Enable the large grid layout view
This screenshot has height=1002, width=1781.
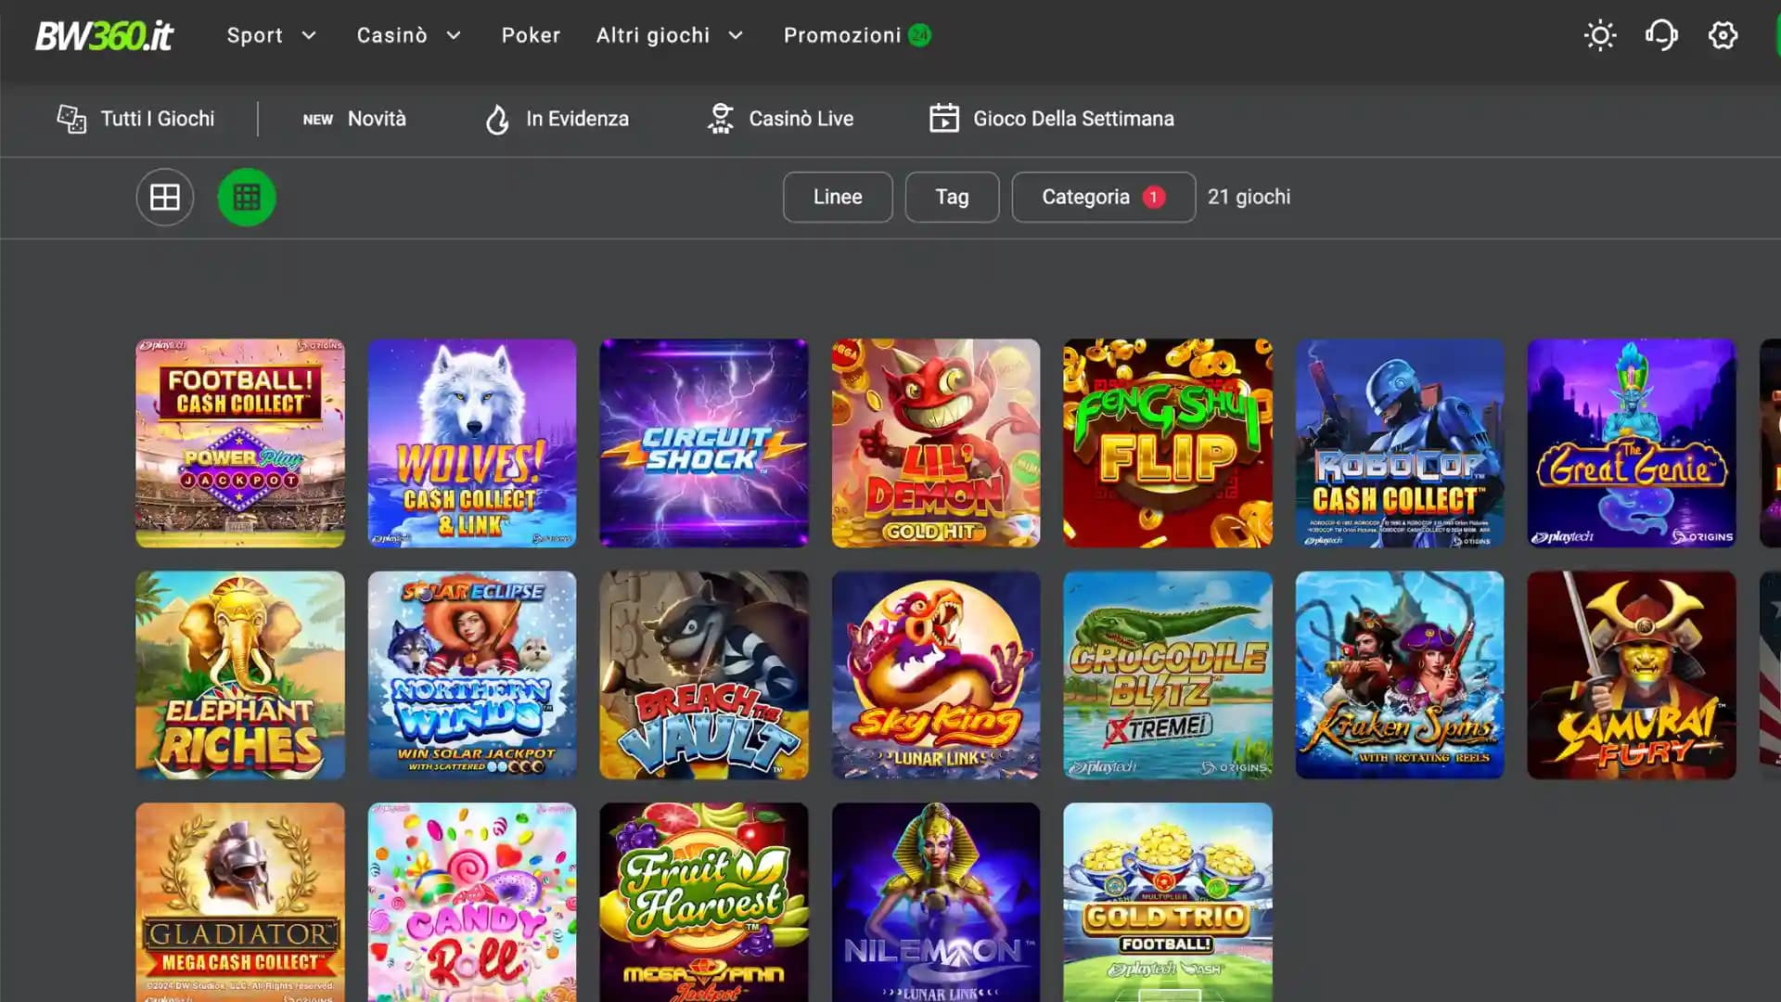[164, 197]
